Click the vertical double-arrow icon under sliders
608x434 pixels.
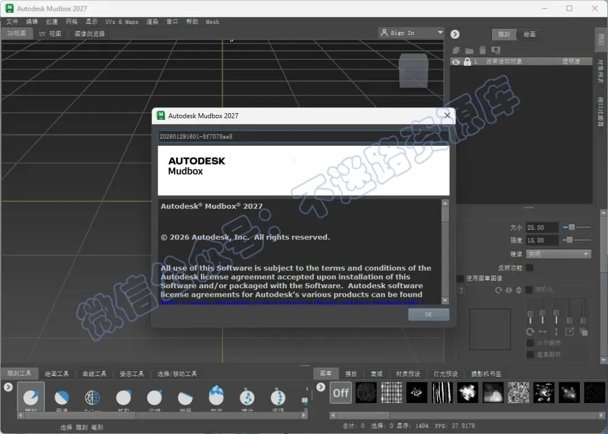pyautogui.click(x=556, y=332)
